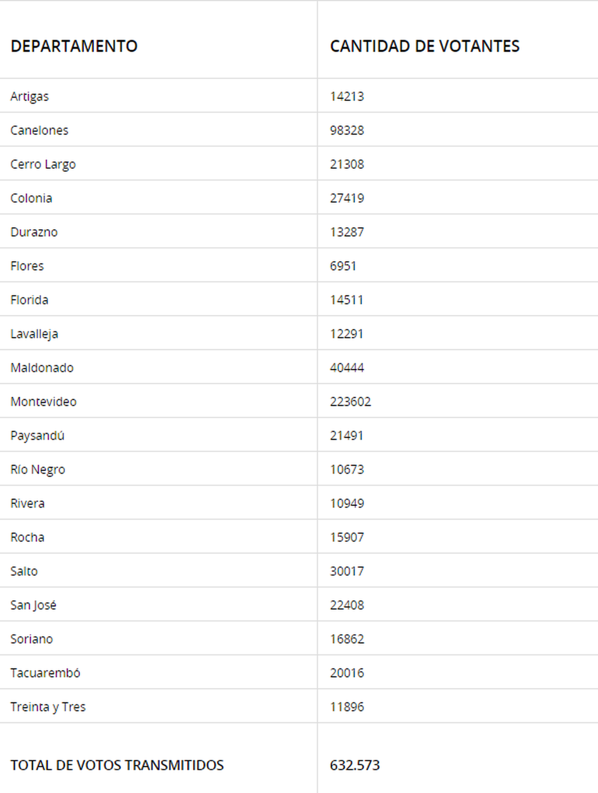Image resolution: width=598 pixels, height=793 pixels.
Task: Click the Cerro Largo department name
Action: coord(43,164)
